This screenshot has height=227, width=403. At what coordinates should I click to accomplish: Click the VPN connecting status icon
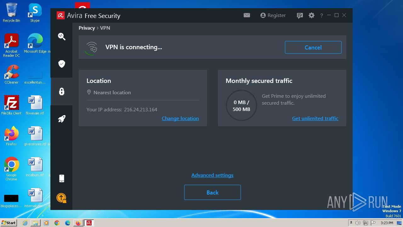[x=92, y=48]
